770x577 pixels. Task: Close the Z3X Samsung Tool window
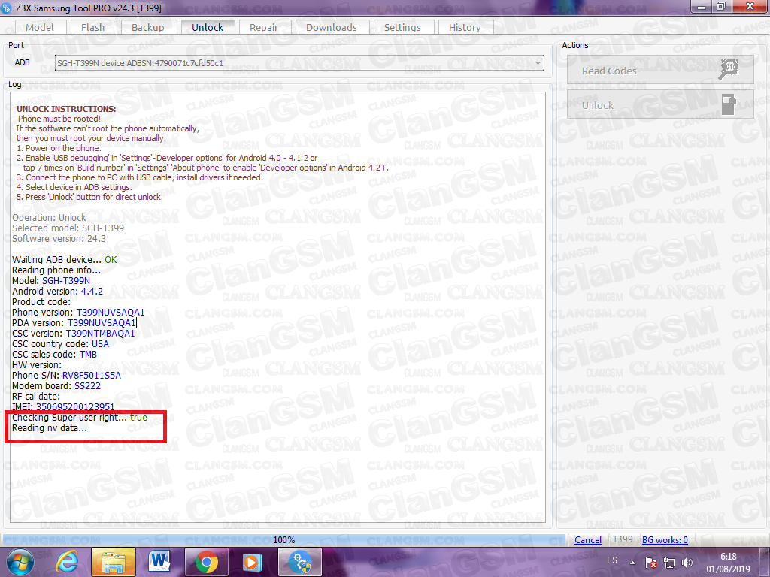pos(750,6)
